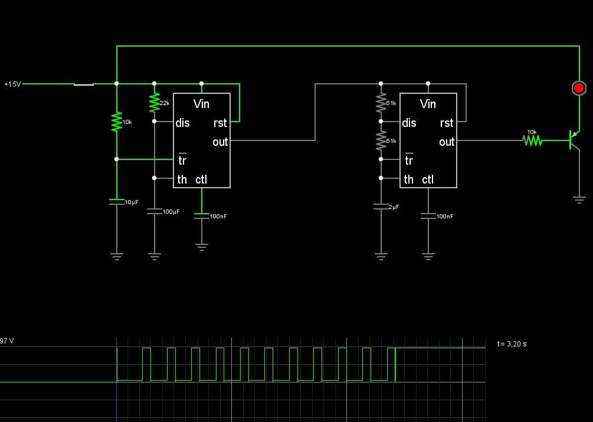The height and width of the screenshot is (422, 593).
Task: Select the ground symbol under the 2µF capacitor
Action: coord(381,256)
